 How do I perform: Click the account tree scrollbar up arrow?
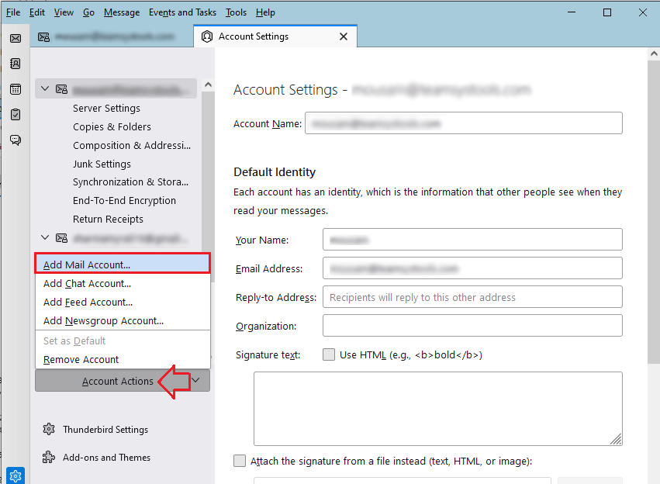pyautogui.click(x=208, y=85)
